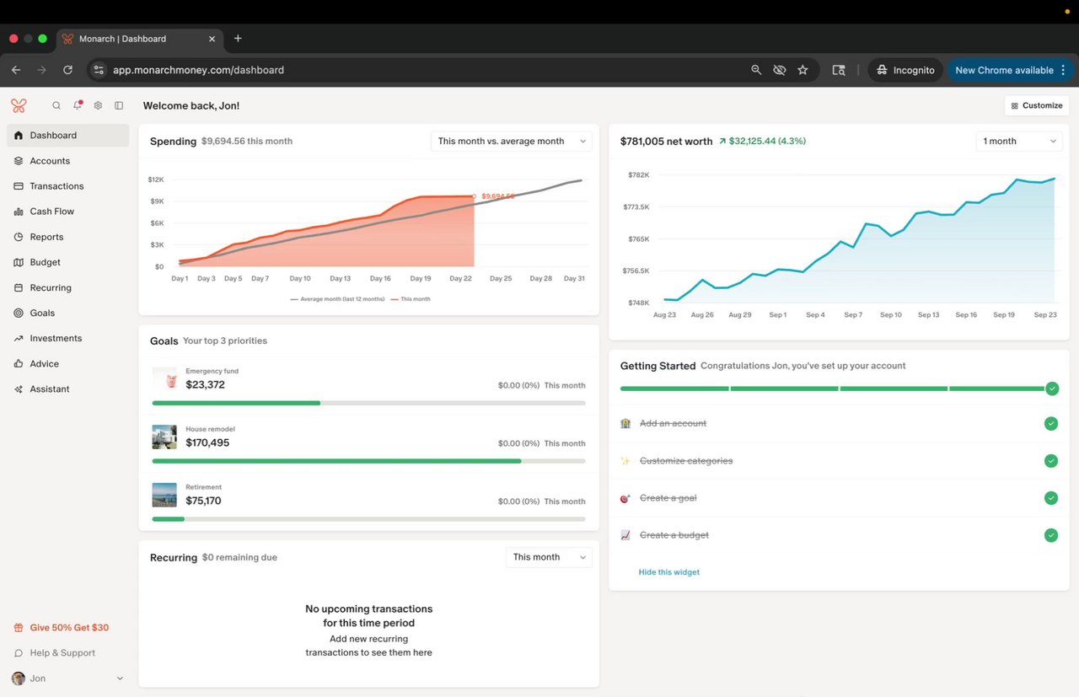
Task: Click the Hide this widget link
Action: coord(668,572)
